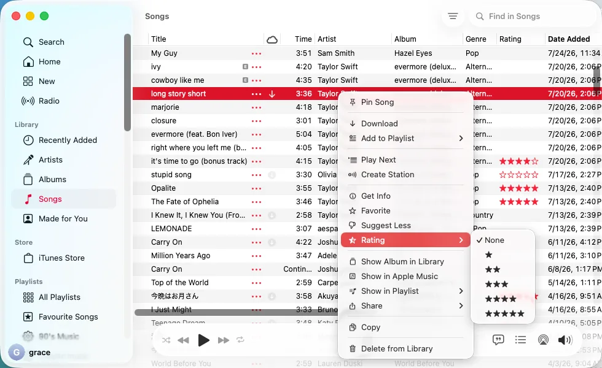Choose Show in Apple Music
602x368 pixels.
(x=405, y=277)
